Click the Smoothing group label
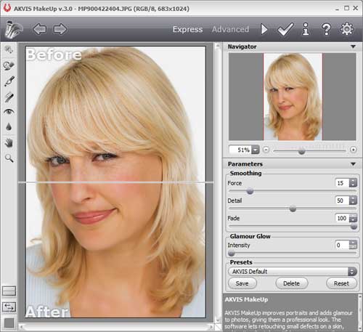 click(245, 173)
